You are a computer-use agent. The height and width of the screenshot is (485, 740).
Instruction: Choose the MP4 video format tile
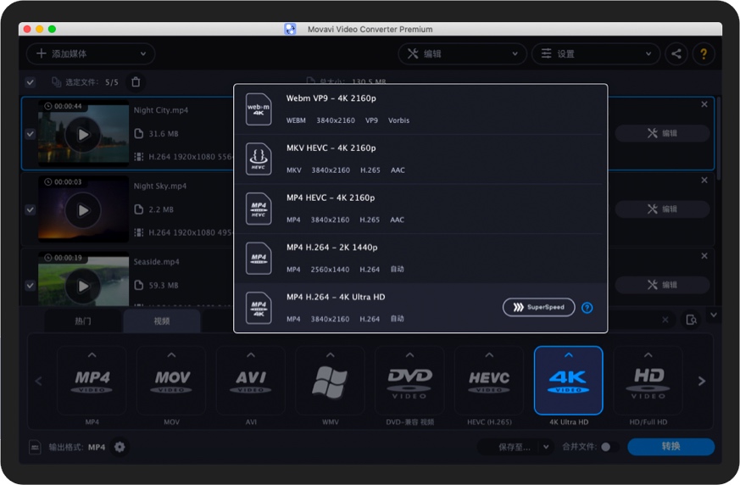click(x=92, y=381)
